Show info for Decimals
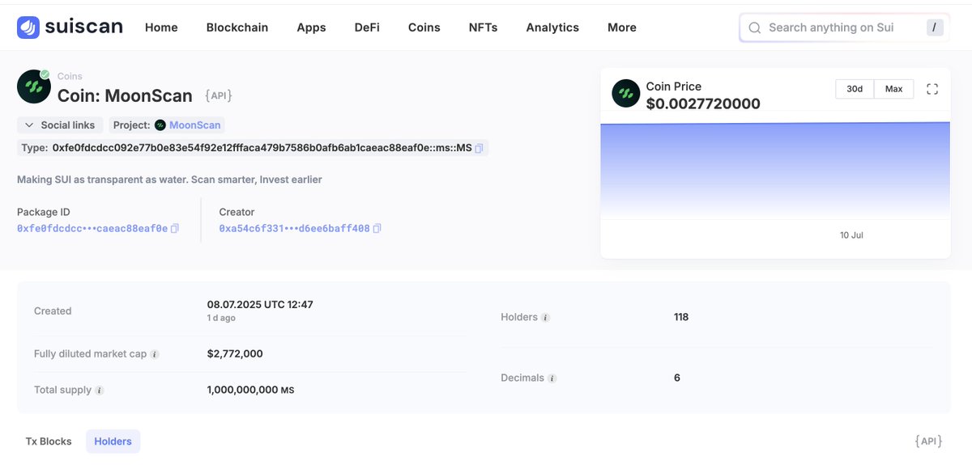Viewport: 972px width, 465px height. pos(552,378)
